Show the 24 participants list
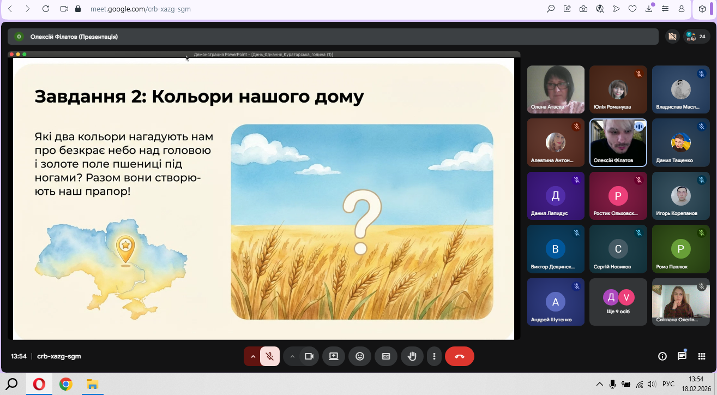Viewport: 717px width, 395px height. pyautogui.click(x=697, y=37)
